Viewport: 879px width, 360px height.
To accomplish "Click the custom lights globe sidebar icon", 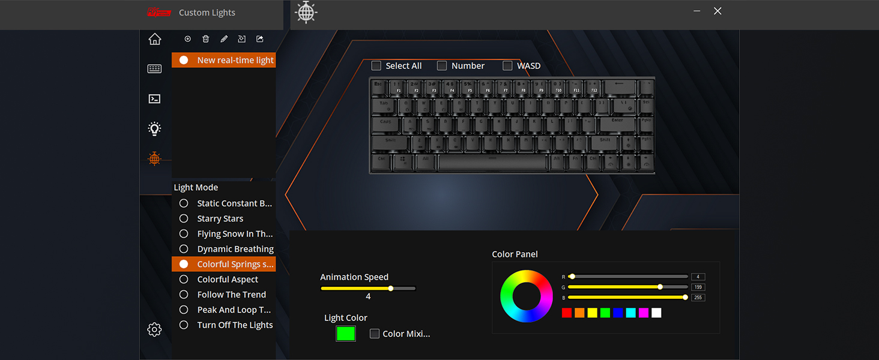I will tap(155, 158).
